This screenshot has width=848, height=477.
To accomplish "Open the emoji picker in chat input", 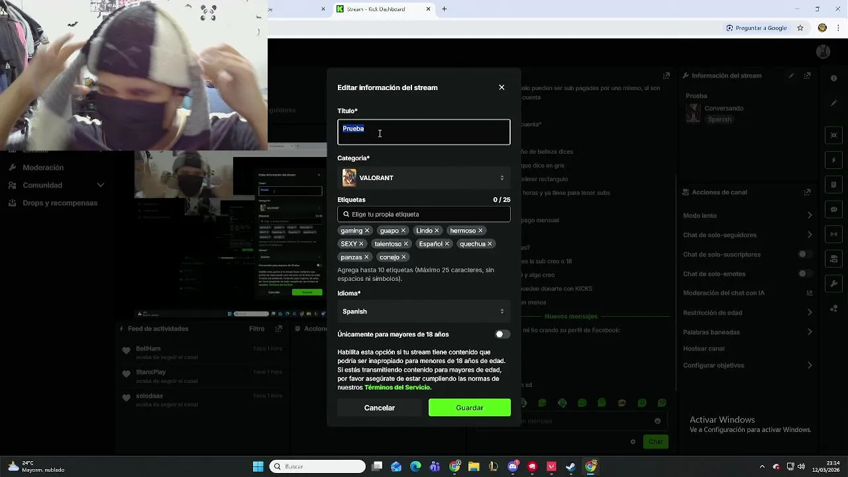I will tap(657, 421).
